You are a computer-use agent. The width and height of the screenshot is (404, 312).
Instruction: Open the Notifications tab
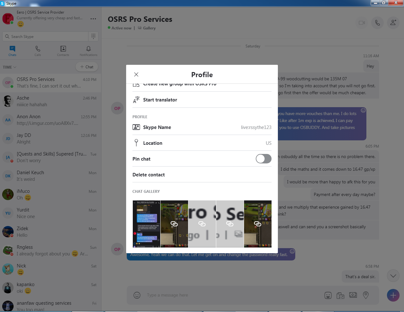(x=89, y=51)
